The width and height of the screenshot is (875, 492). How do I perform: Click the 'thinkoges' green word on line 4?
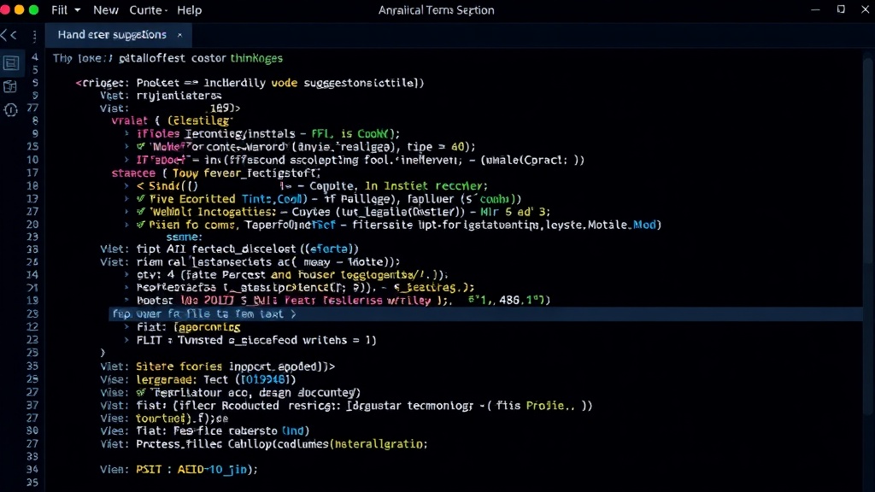[256, 58]
